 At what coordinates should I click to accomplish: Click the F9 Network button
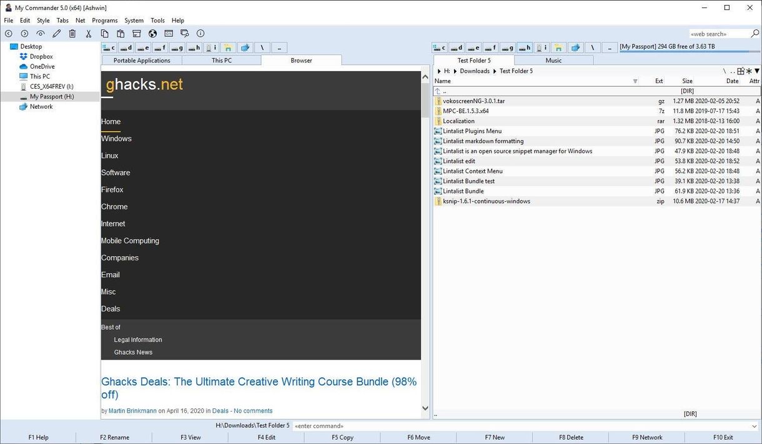(x=647, y=437)
